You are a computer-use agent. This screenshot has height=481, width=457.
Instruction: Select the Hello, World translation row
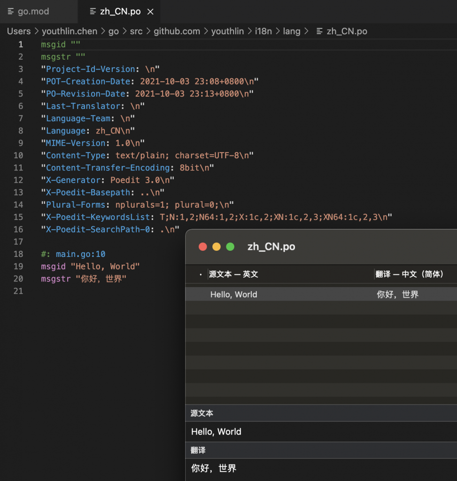[321, 295]
